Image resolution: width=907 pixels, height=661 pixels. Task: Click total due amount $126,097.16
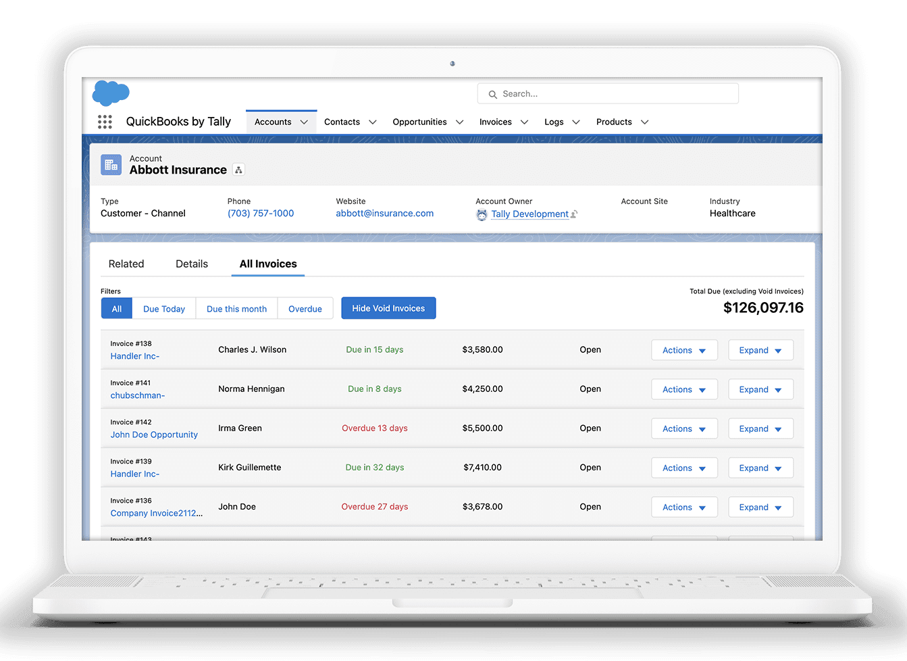point(763,308)
